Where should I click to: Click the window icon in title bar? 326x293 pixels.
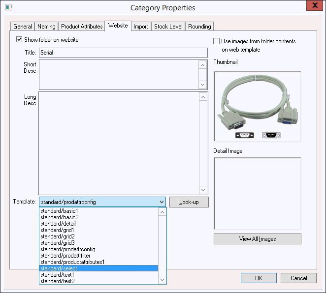click(x=8, y=7)
